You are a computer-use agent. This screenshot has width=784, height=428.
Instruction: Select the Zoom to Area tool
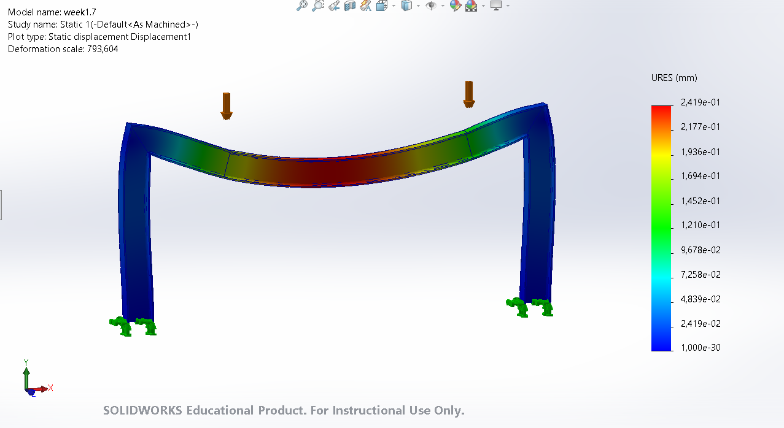[x=317, y=6]
